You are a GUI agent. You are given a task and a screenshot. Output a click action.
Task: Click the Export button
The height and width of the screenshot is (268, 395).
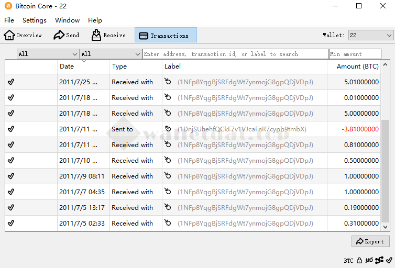coord(370,241)
